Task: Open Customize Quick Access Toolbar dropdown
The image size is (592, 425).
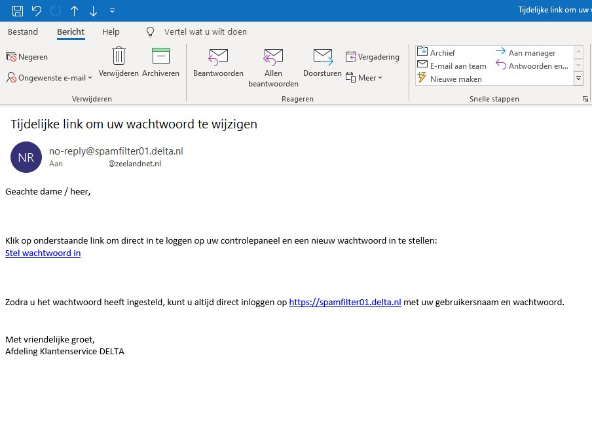Action: coord(112,10)
